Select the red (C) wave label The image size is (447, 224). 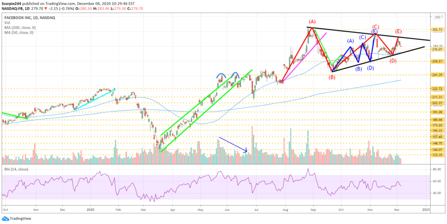(x=375, y=27)
